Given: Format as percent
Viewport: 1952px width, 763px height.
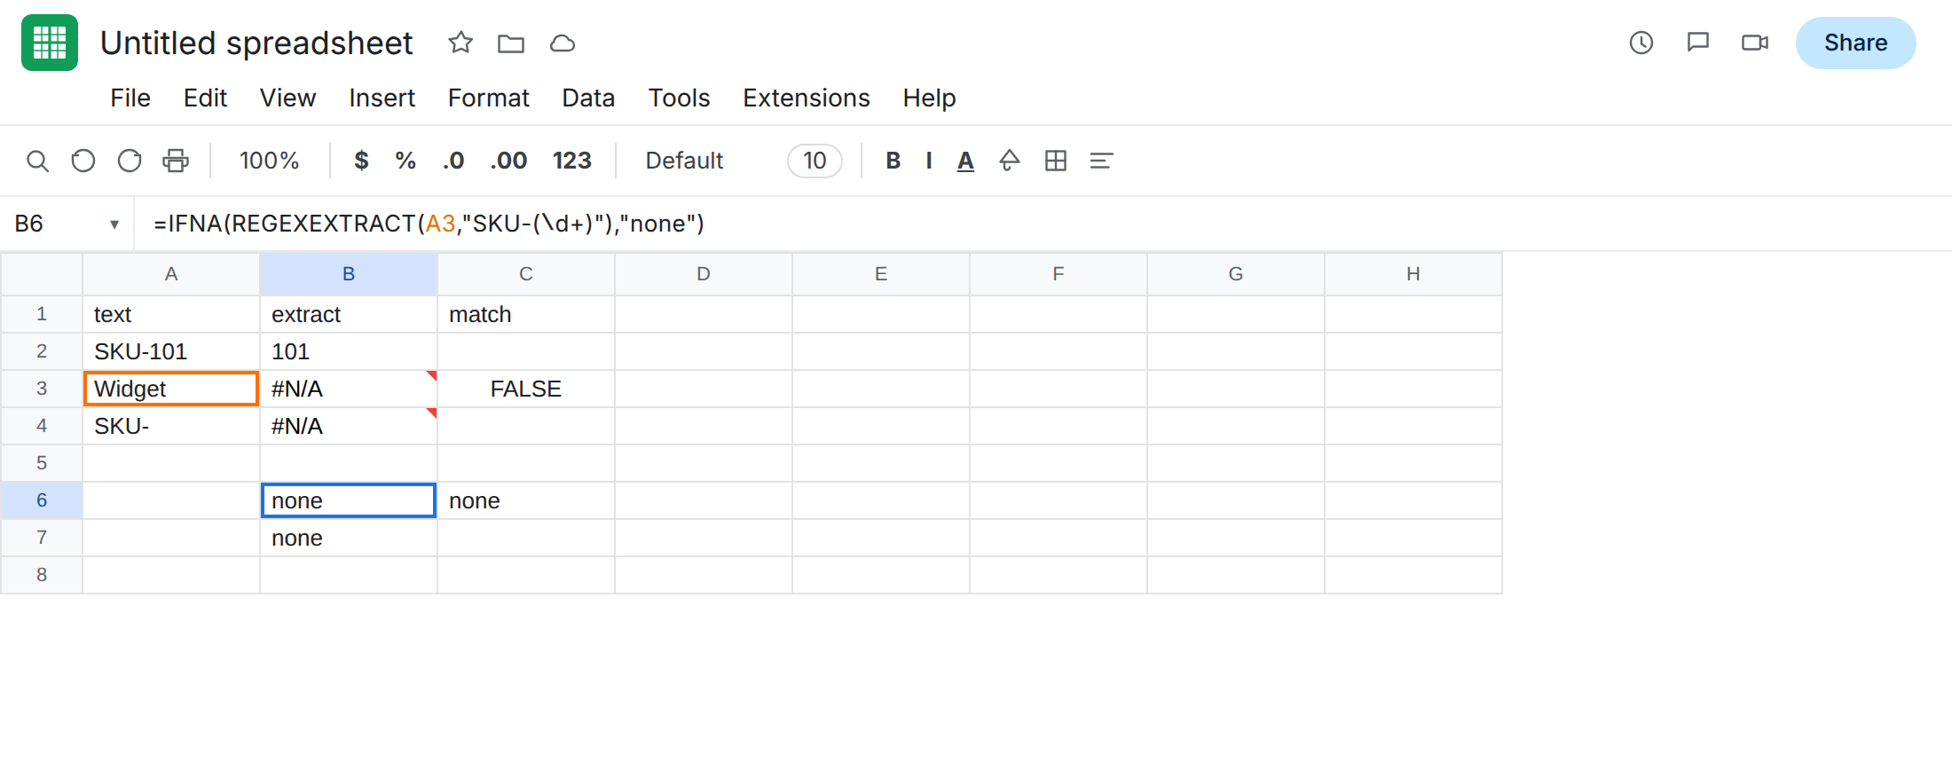Looking at the screenshot, I should pyautogui.click(x=405, y=161).
